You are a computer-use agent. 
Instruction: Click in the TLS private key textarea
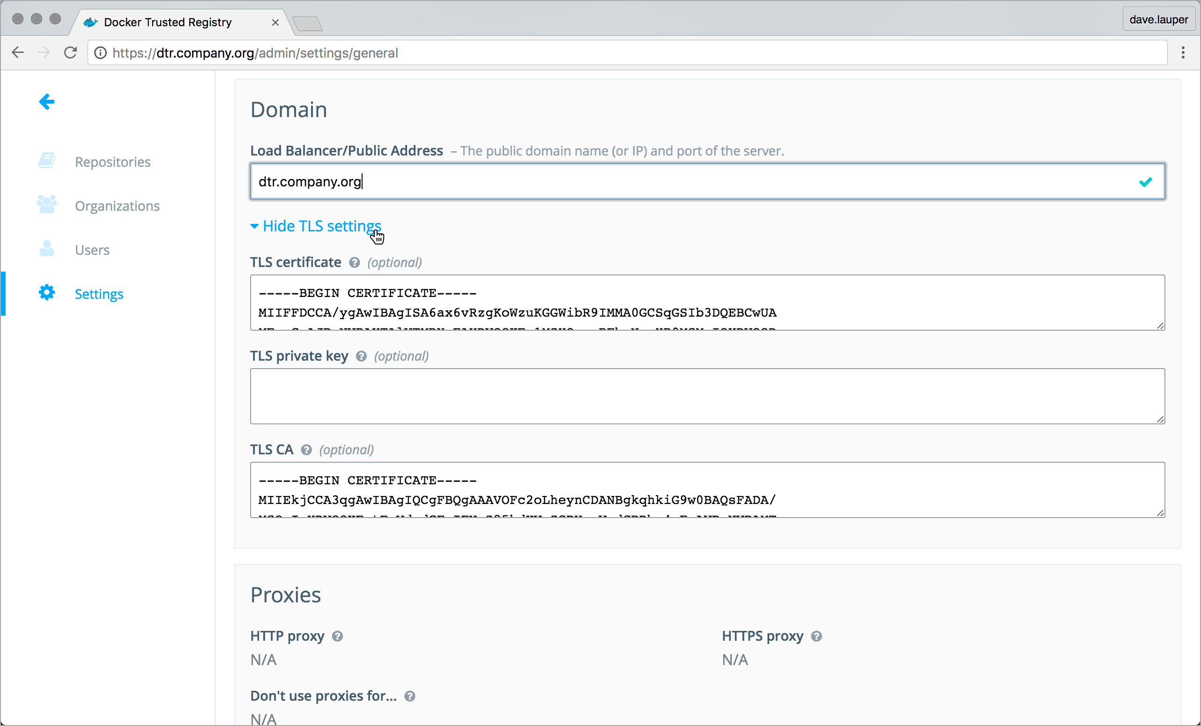(x=707, y=396)
